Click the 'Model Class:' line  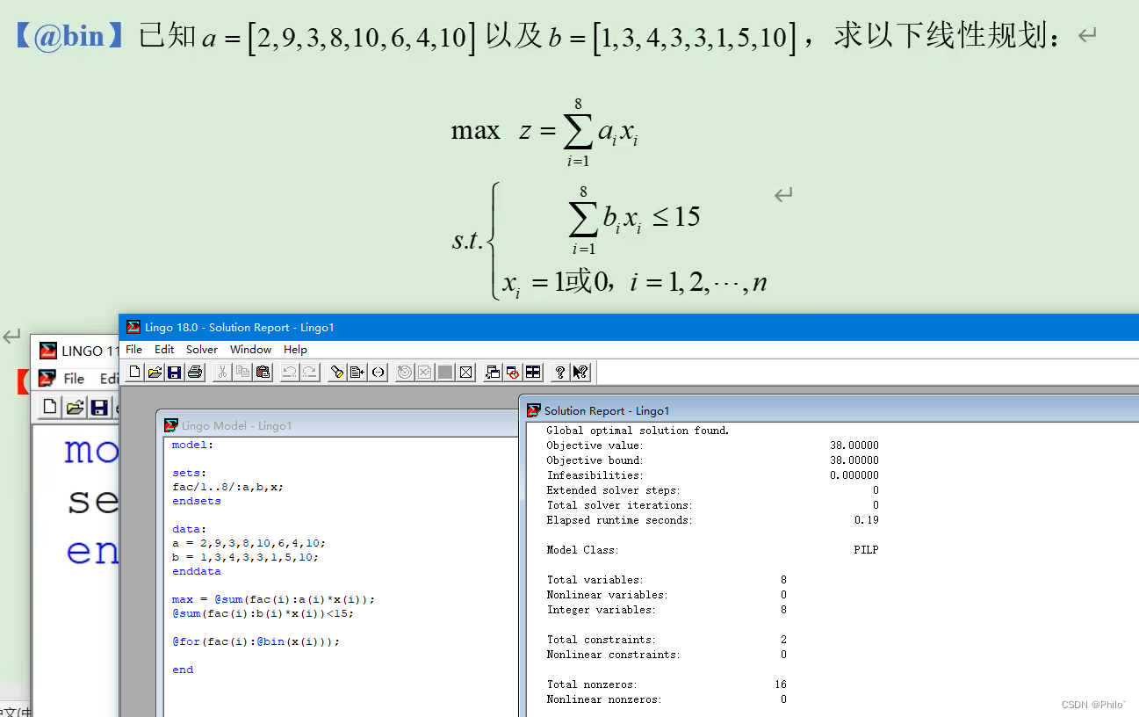tap(712, 550)
